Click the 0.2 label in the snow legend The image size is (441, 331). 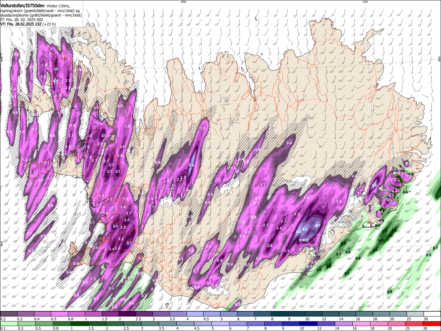pos(3,319)
